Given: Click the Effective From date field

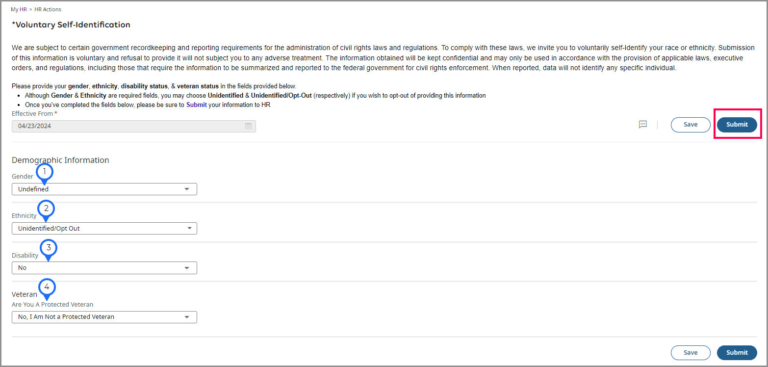Looking at the screenshot, I should [x=134, y=126].
